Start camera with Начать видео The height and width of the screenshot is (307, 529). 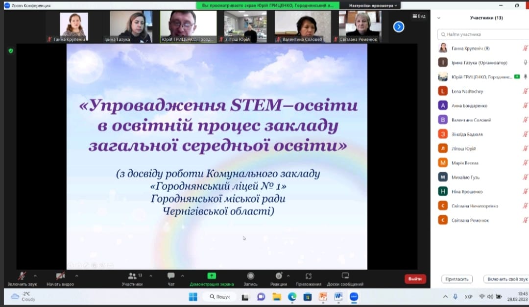click(60, 276)
